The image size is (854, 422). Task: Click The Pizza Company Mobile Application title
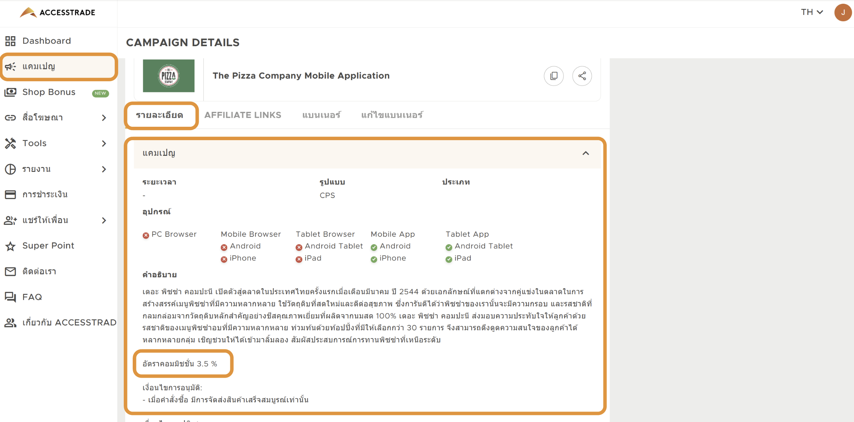pos(301,76)
